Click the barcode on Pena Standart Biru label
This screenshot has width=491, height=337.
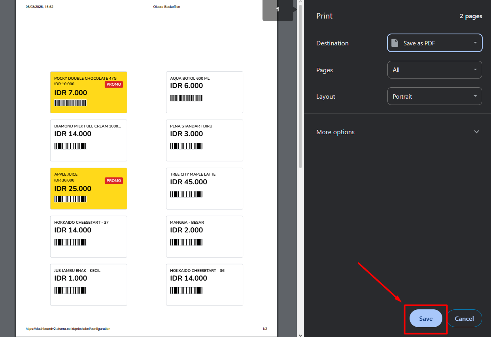186,146
